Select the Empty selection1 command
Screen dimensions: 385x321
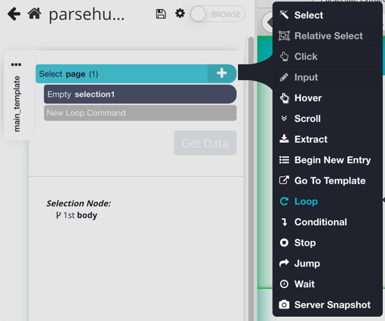(140, 95)
